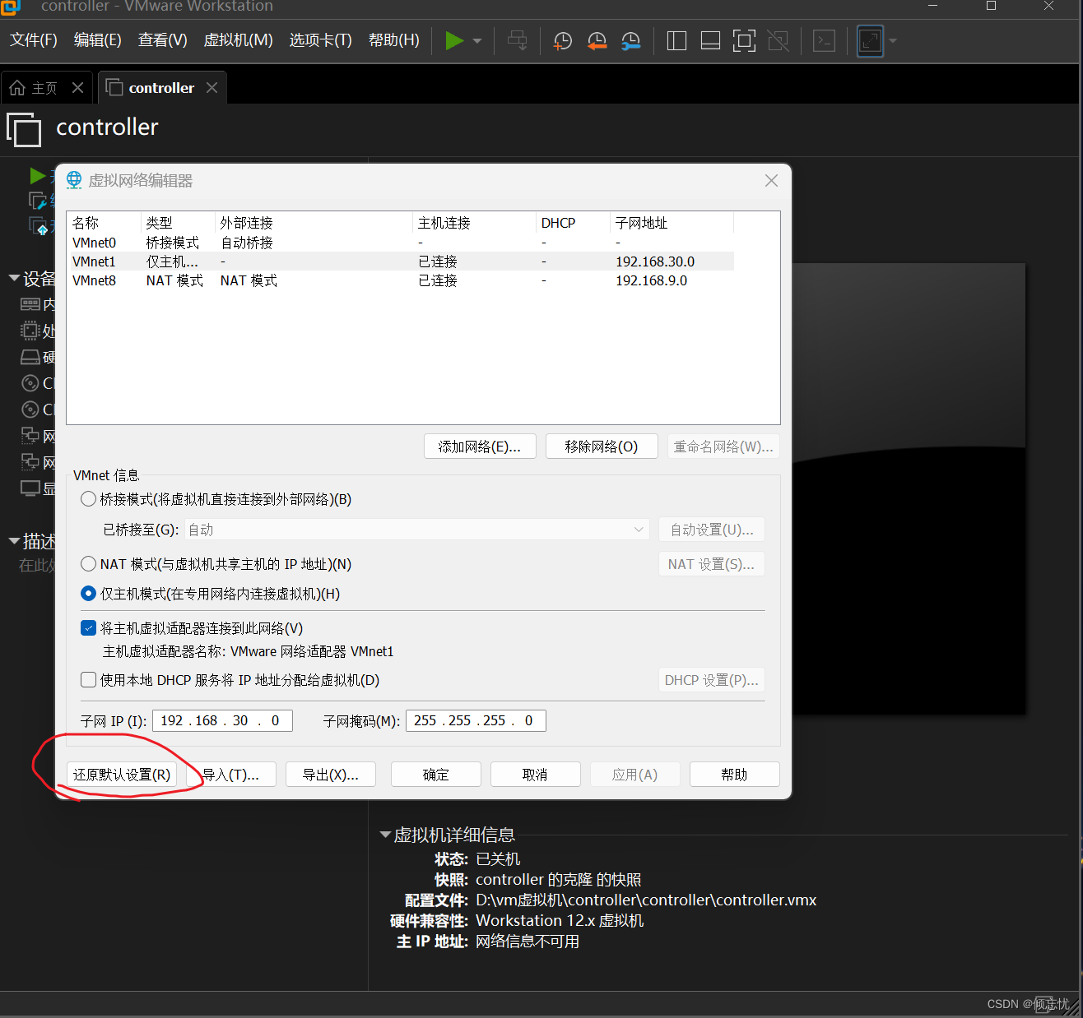This screenshot has height=1018, width=1083.
Task: Click 导出(X)... button
Action: 331,775
